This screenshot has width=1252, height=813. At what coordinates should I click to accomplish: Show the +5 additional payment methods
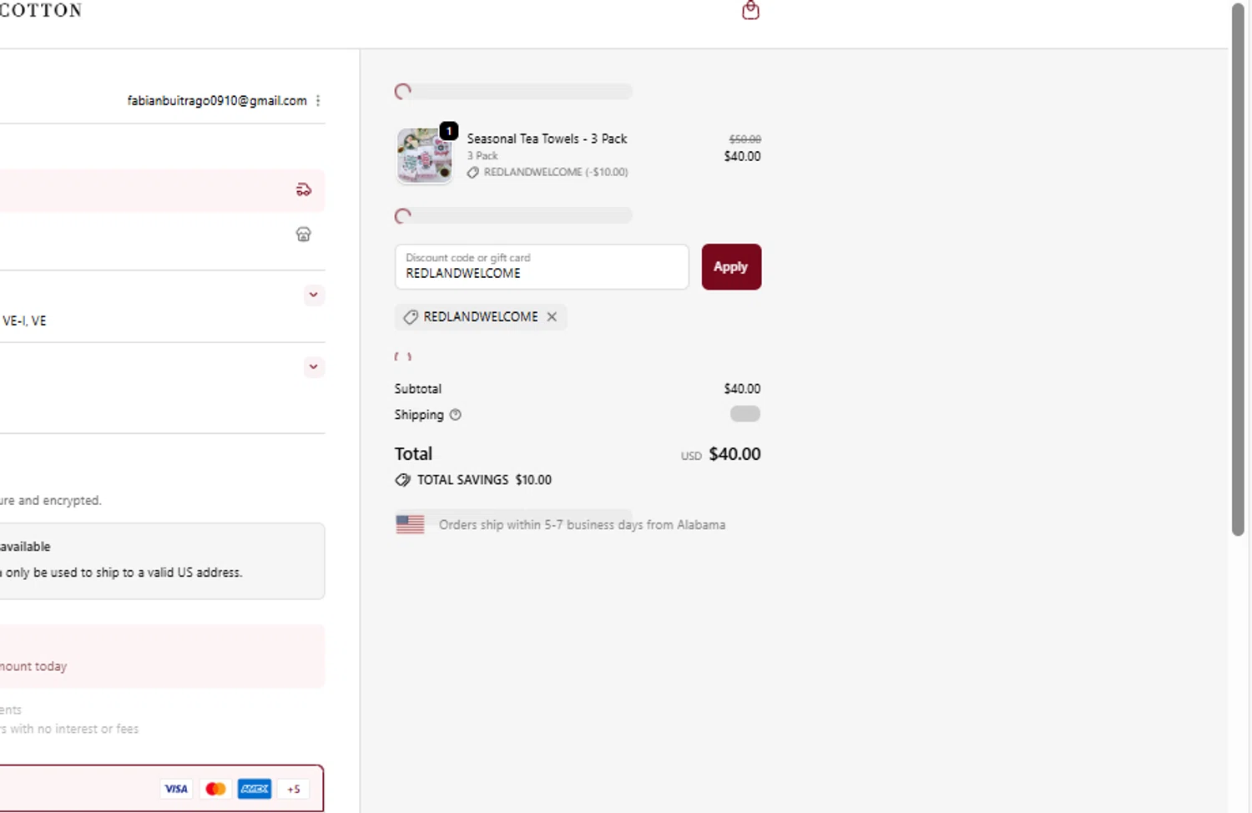[294, 789]
